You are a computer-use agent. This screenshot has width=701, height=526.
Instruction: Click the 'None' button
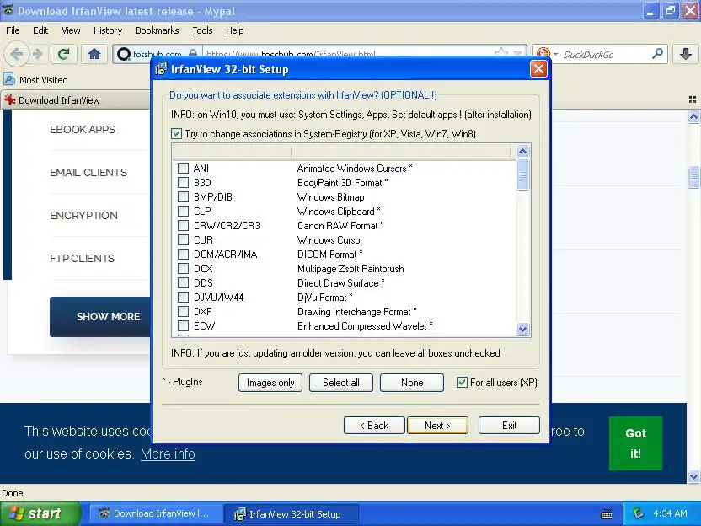click(x=412, y=383)
